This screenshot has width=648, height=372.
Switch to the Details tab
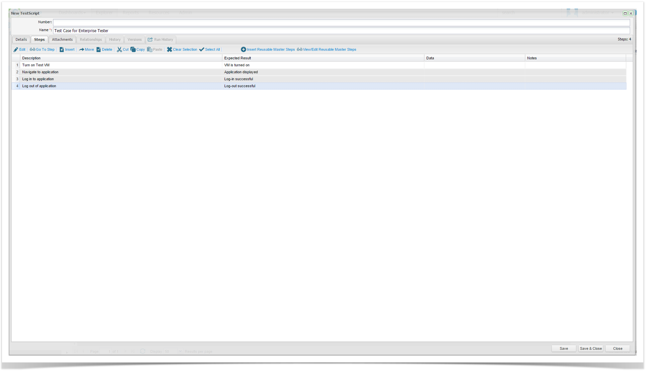point(21,40)
